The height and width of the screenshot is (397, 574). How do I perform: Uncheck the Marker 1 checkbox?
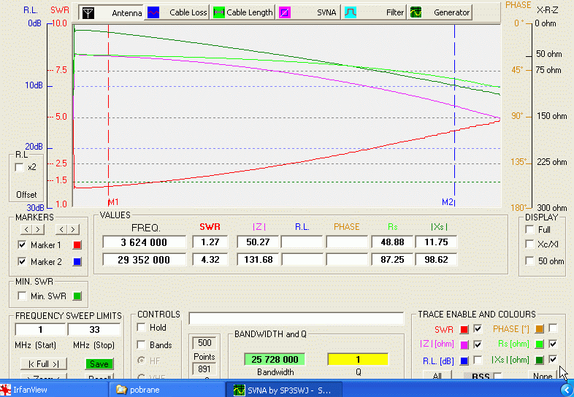point(22,245)
